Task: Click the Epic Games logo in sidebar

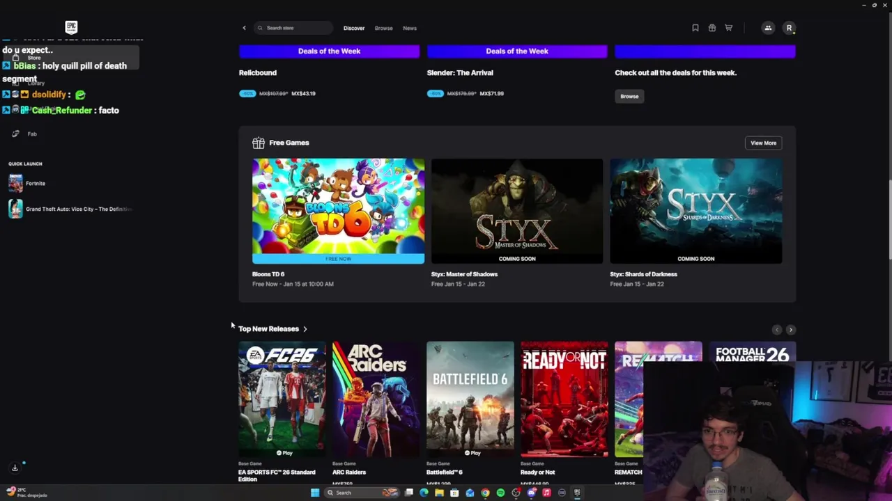Action: tap(71, 27)
